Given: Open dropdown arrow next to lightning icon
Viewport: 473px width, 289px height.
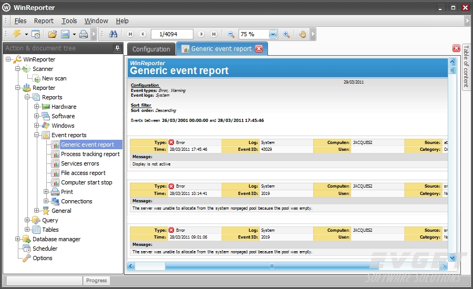Looking at the screenshot, I should point(27,34).
